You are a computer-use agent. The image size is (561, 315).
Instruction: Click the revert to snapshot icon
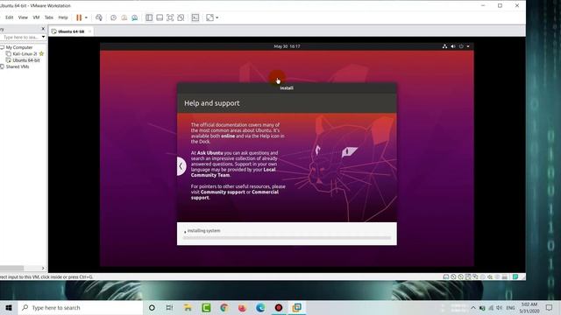click(124, 17)
